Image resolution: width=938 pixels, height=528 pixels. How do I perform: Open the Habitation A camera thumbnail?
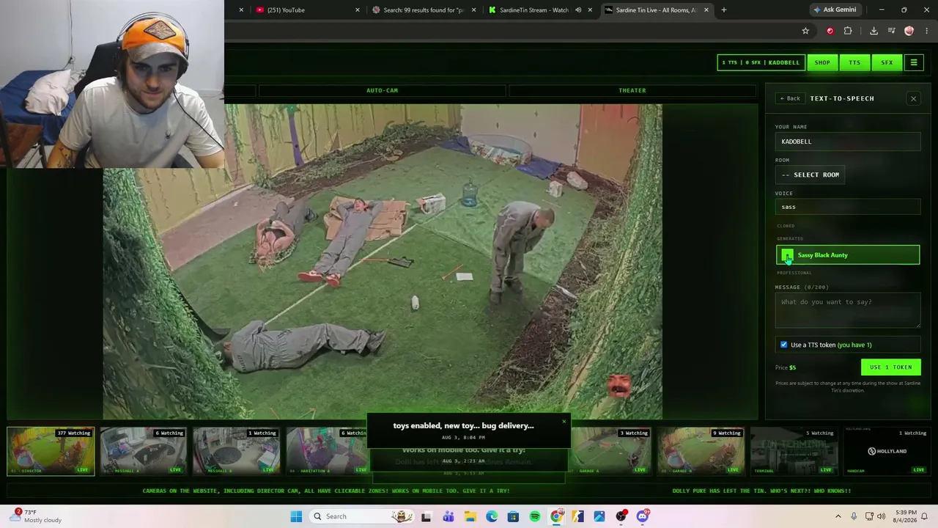click(326, 451)
